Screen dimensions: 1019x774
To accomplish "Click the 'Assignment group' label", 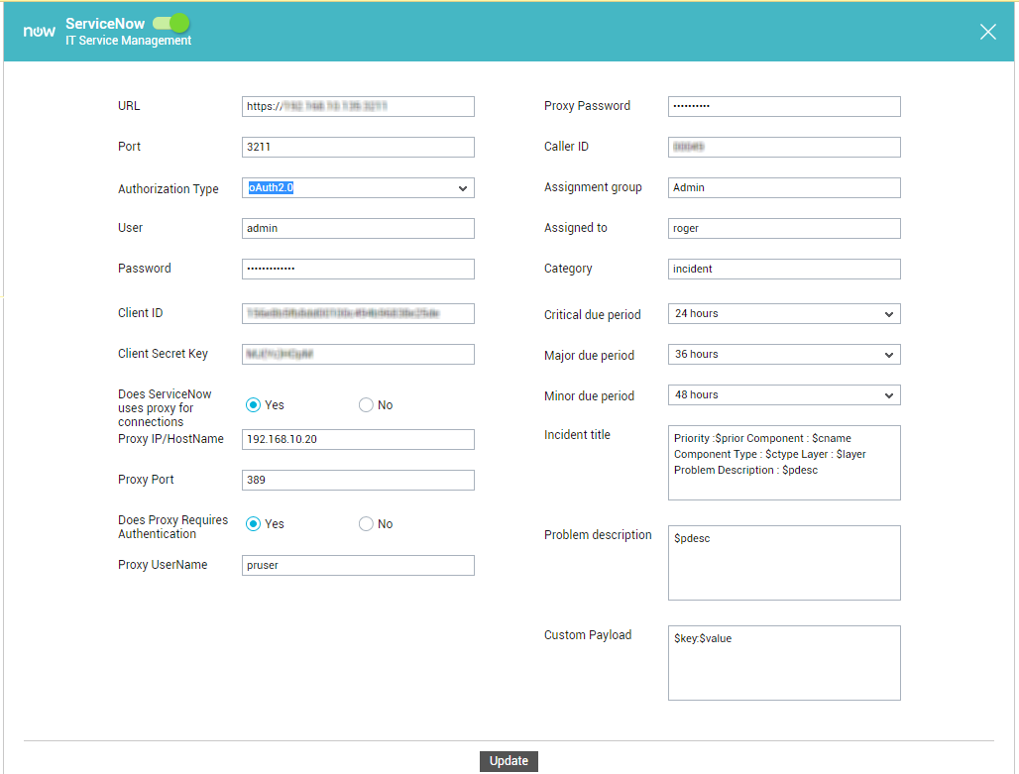I will [593, 187].
